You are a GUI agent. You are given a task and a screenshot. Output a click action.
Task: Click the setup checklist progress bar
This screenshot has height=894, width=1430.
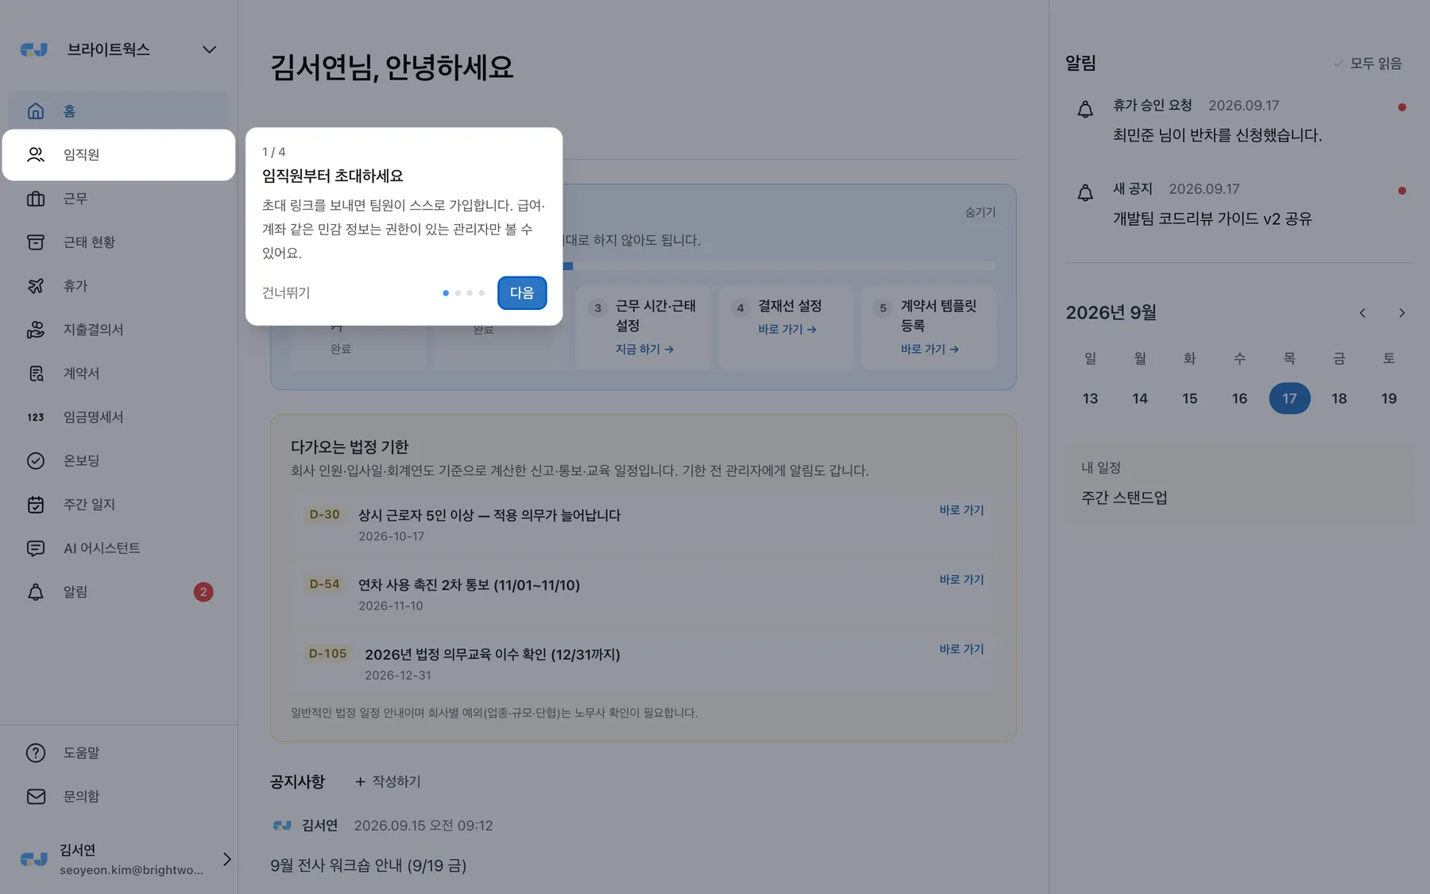tap(779, 266)
